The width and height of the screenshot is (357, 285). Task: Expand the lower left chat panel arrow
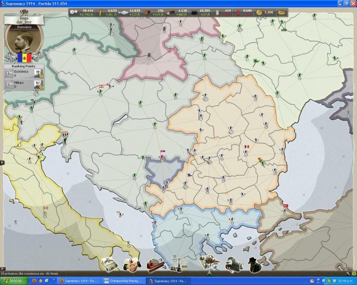[2, 269]
